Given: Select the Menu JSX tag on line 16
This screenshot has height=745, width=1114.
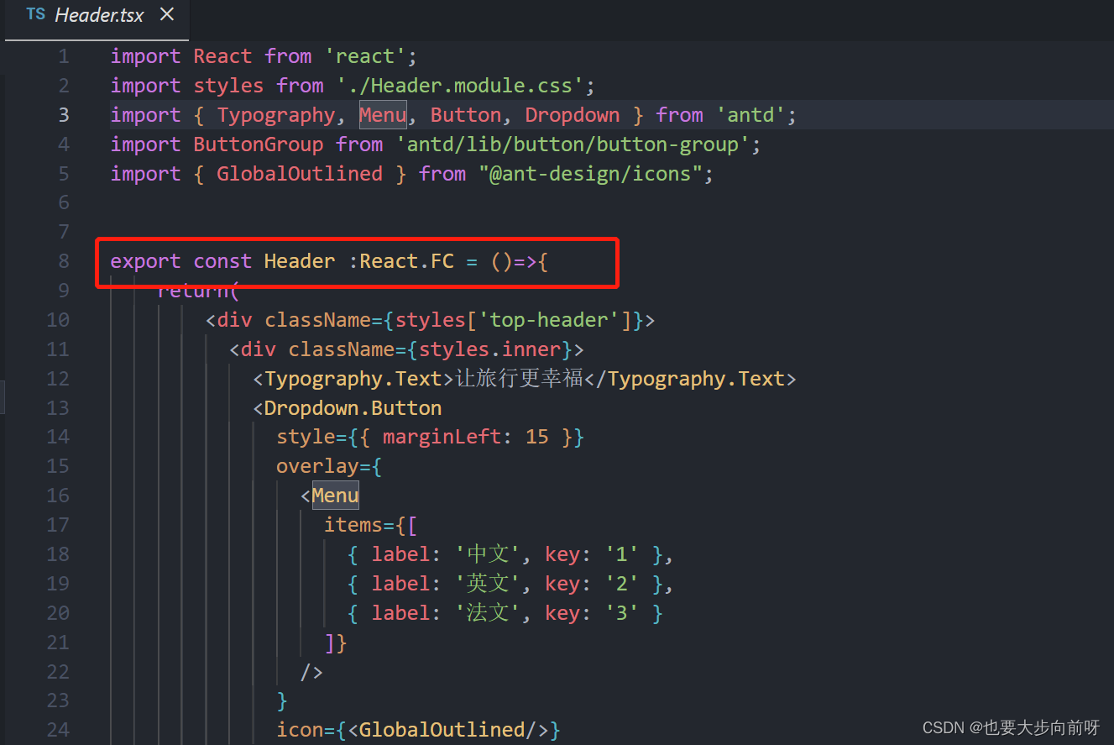Looking at the screenshot, I should coord(334,495).
